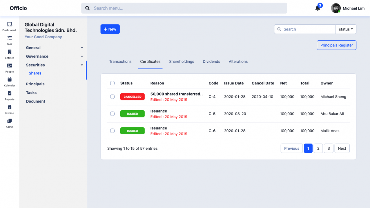Go to page 3 of the certificates list
Image resolution: width=370 pixels, height=208 pixels.
pos(328,148)
